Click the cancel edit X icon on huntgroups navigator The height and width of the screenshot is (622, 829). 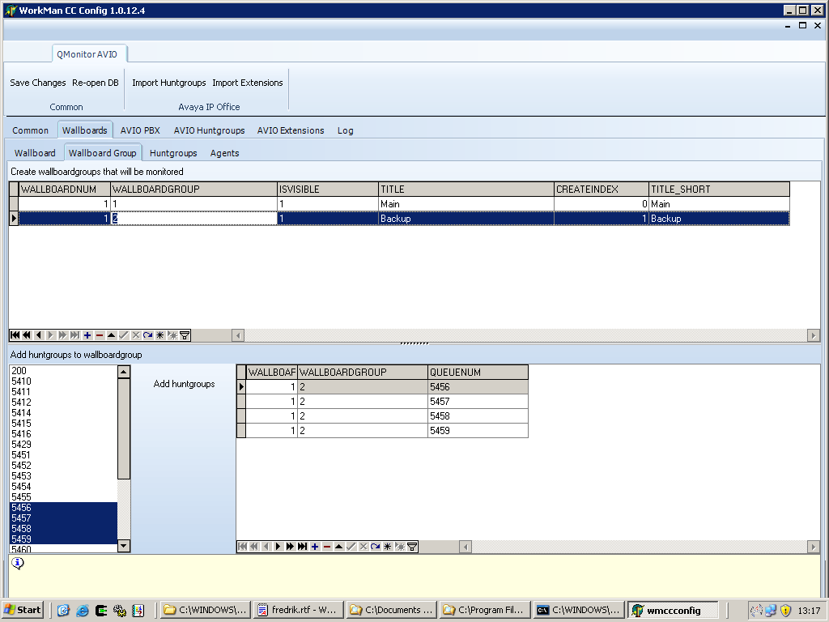pos(364,546)
